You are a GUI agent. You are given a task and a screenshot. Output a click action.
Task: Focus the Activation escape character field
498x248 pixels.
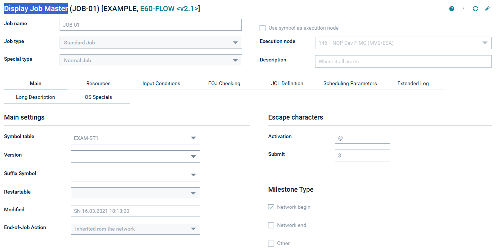(x=362, y=138)
